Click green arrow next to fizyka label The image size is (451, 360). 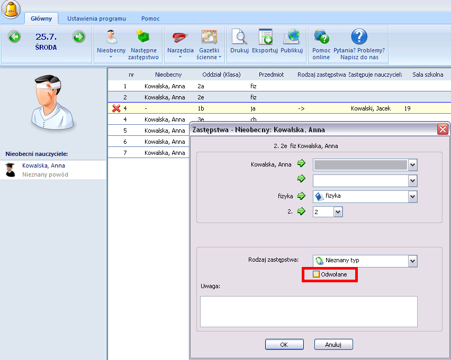pyautogui.click(x=301, y=196)
